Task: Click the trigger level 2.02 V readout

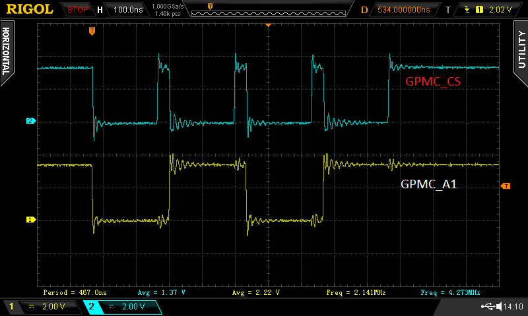Action: pyautogui.click(x=500, y=10)
